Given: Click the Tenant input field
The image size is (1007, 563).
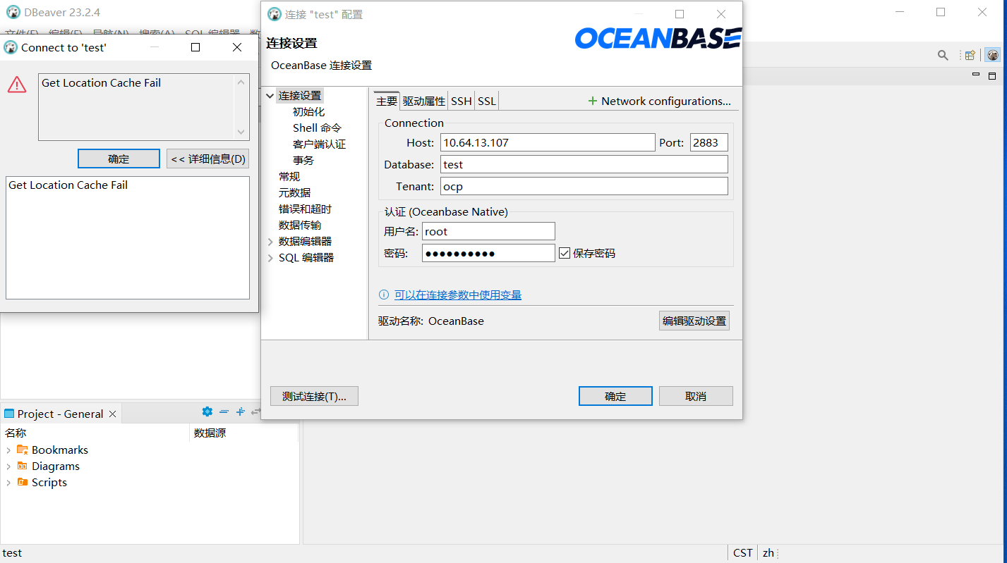Looking at the screenshot, I should pos(584,186).
